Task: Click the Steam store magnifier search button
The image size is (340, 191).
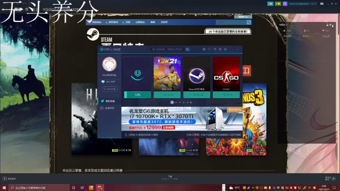Action: (x=249, y=22)
